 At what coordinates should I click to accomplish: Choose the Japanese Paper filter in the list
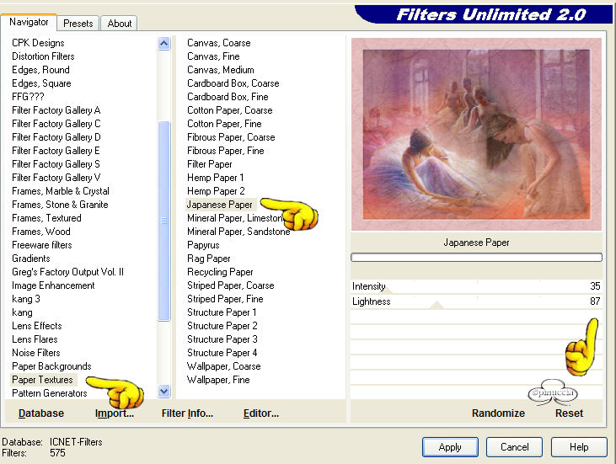coord(220,204)
